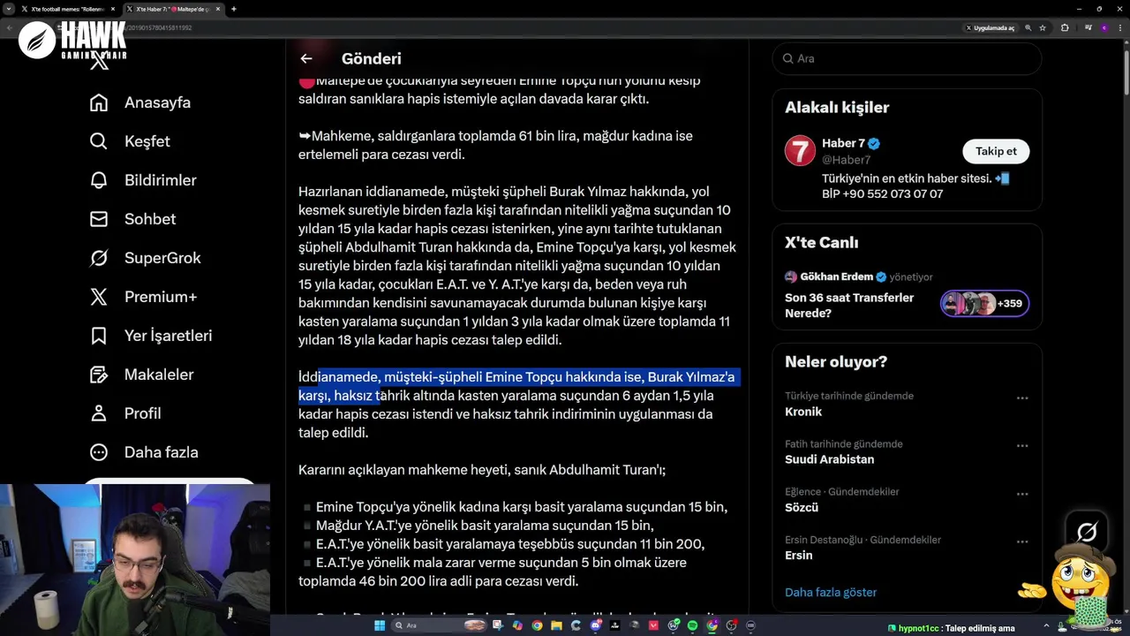Open Profil page
1130x636 pixels.
(x=125, y=413)
